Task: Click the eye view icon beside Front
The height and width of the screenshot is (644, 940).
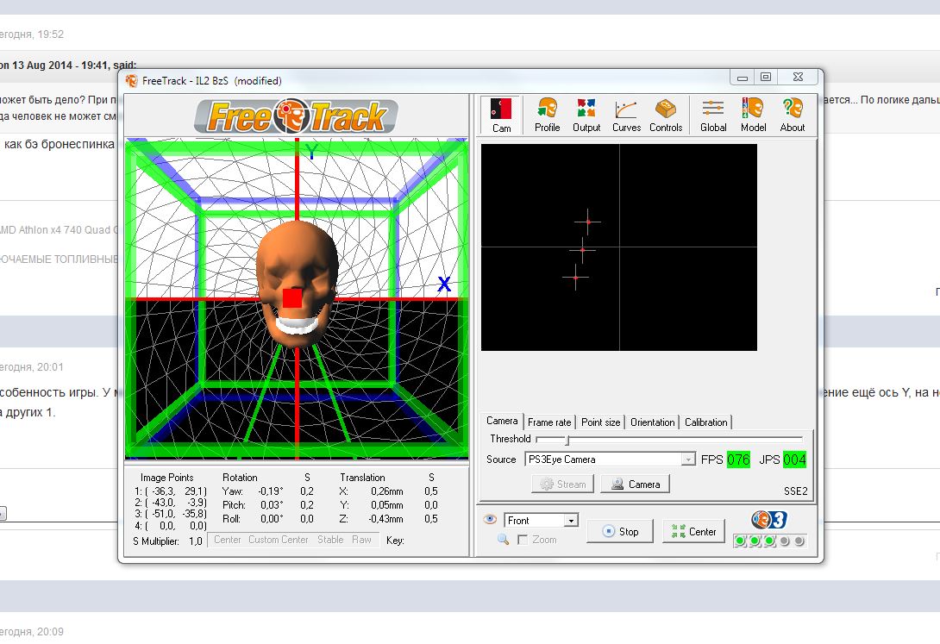Action: tap(490, 519)
